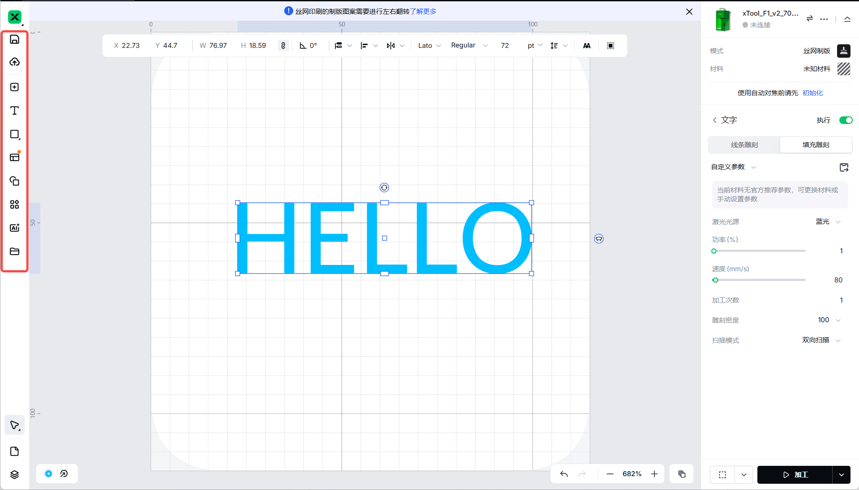The image size is (859, 490).
Task: Toggle the 执行 switch off
Action: coord(846,120)
